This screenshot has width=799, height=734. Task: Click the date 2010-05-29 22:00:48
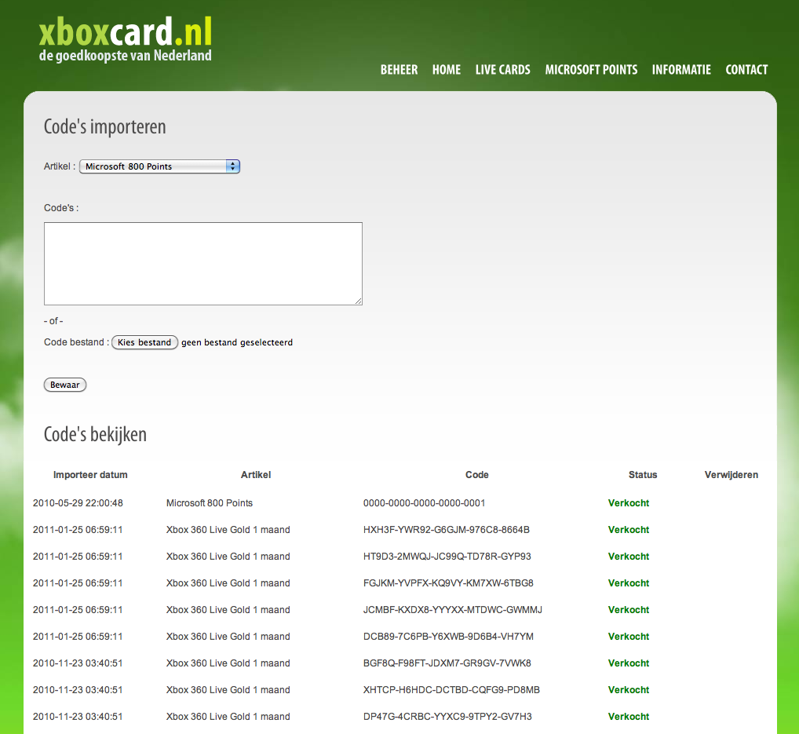pyautogui.click(x=78, y=503)
